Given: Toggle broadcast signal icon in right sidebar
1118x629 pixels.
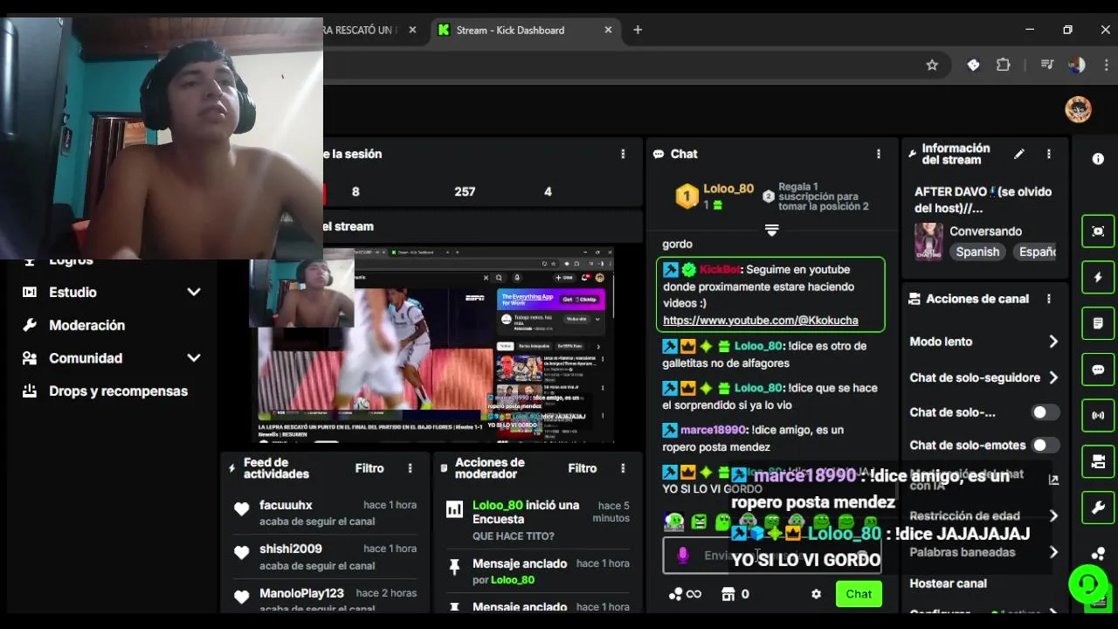Looking at the screenshot, I should [x=1098, y=415].
